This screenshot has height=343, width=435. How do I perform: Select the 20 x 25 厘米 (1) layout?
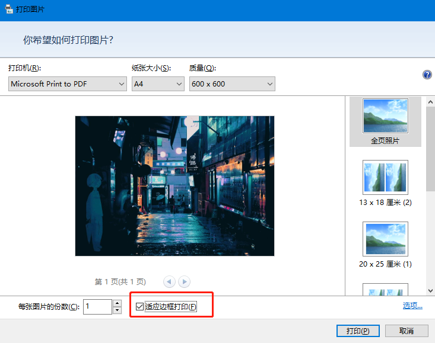point(385,245)
